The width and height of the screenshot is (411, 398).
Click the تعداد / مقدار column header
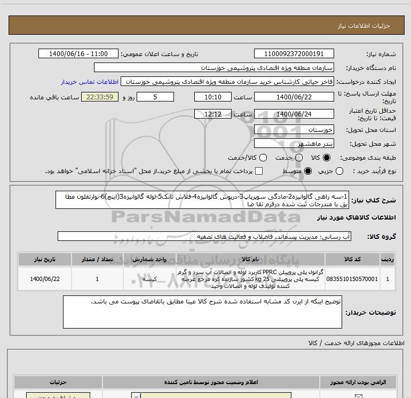point(97,260)
